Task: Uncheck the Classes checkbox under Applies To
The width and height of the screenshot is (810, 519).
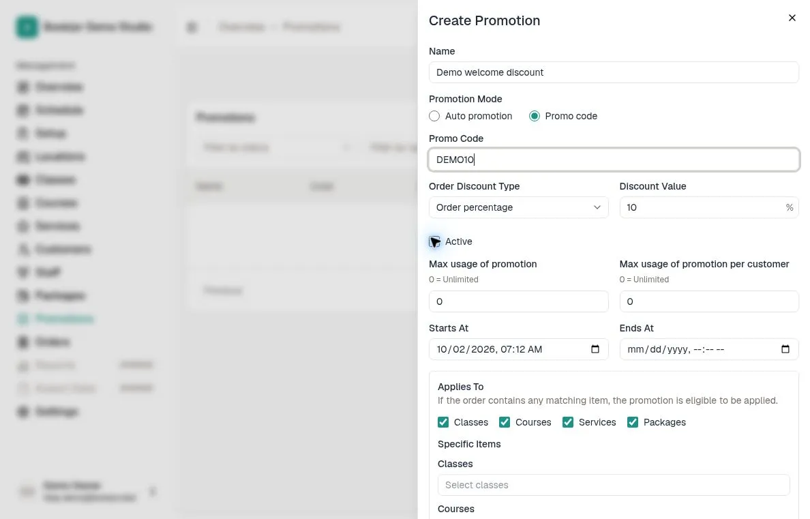Action: (x=443, y=422)
